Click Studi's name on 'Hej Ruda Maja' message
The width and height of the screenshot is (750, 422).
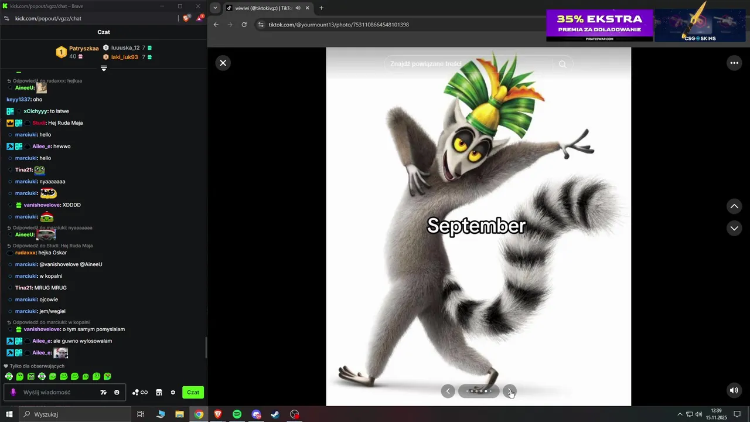click(39, 123)
